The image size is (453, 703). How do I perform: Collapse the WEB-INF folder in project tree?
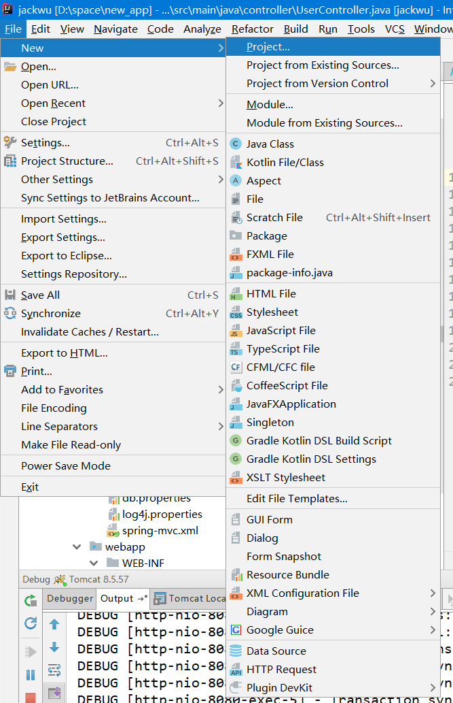click(x=94, y=563)
